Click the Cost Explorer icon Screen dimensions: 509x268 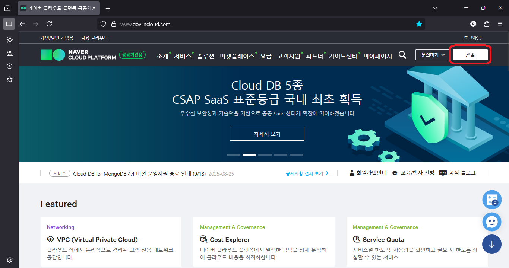[203, 239]
